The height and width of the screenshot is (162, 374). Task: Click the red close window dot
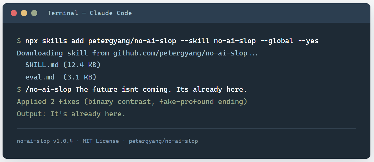point(14,13)
